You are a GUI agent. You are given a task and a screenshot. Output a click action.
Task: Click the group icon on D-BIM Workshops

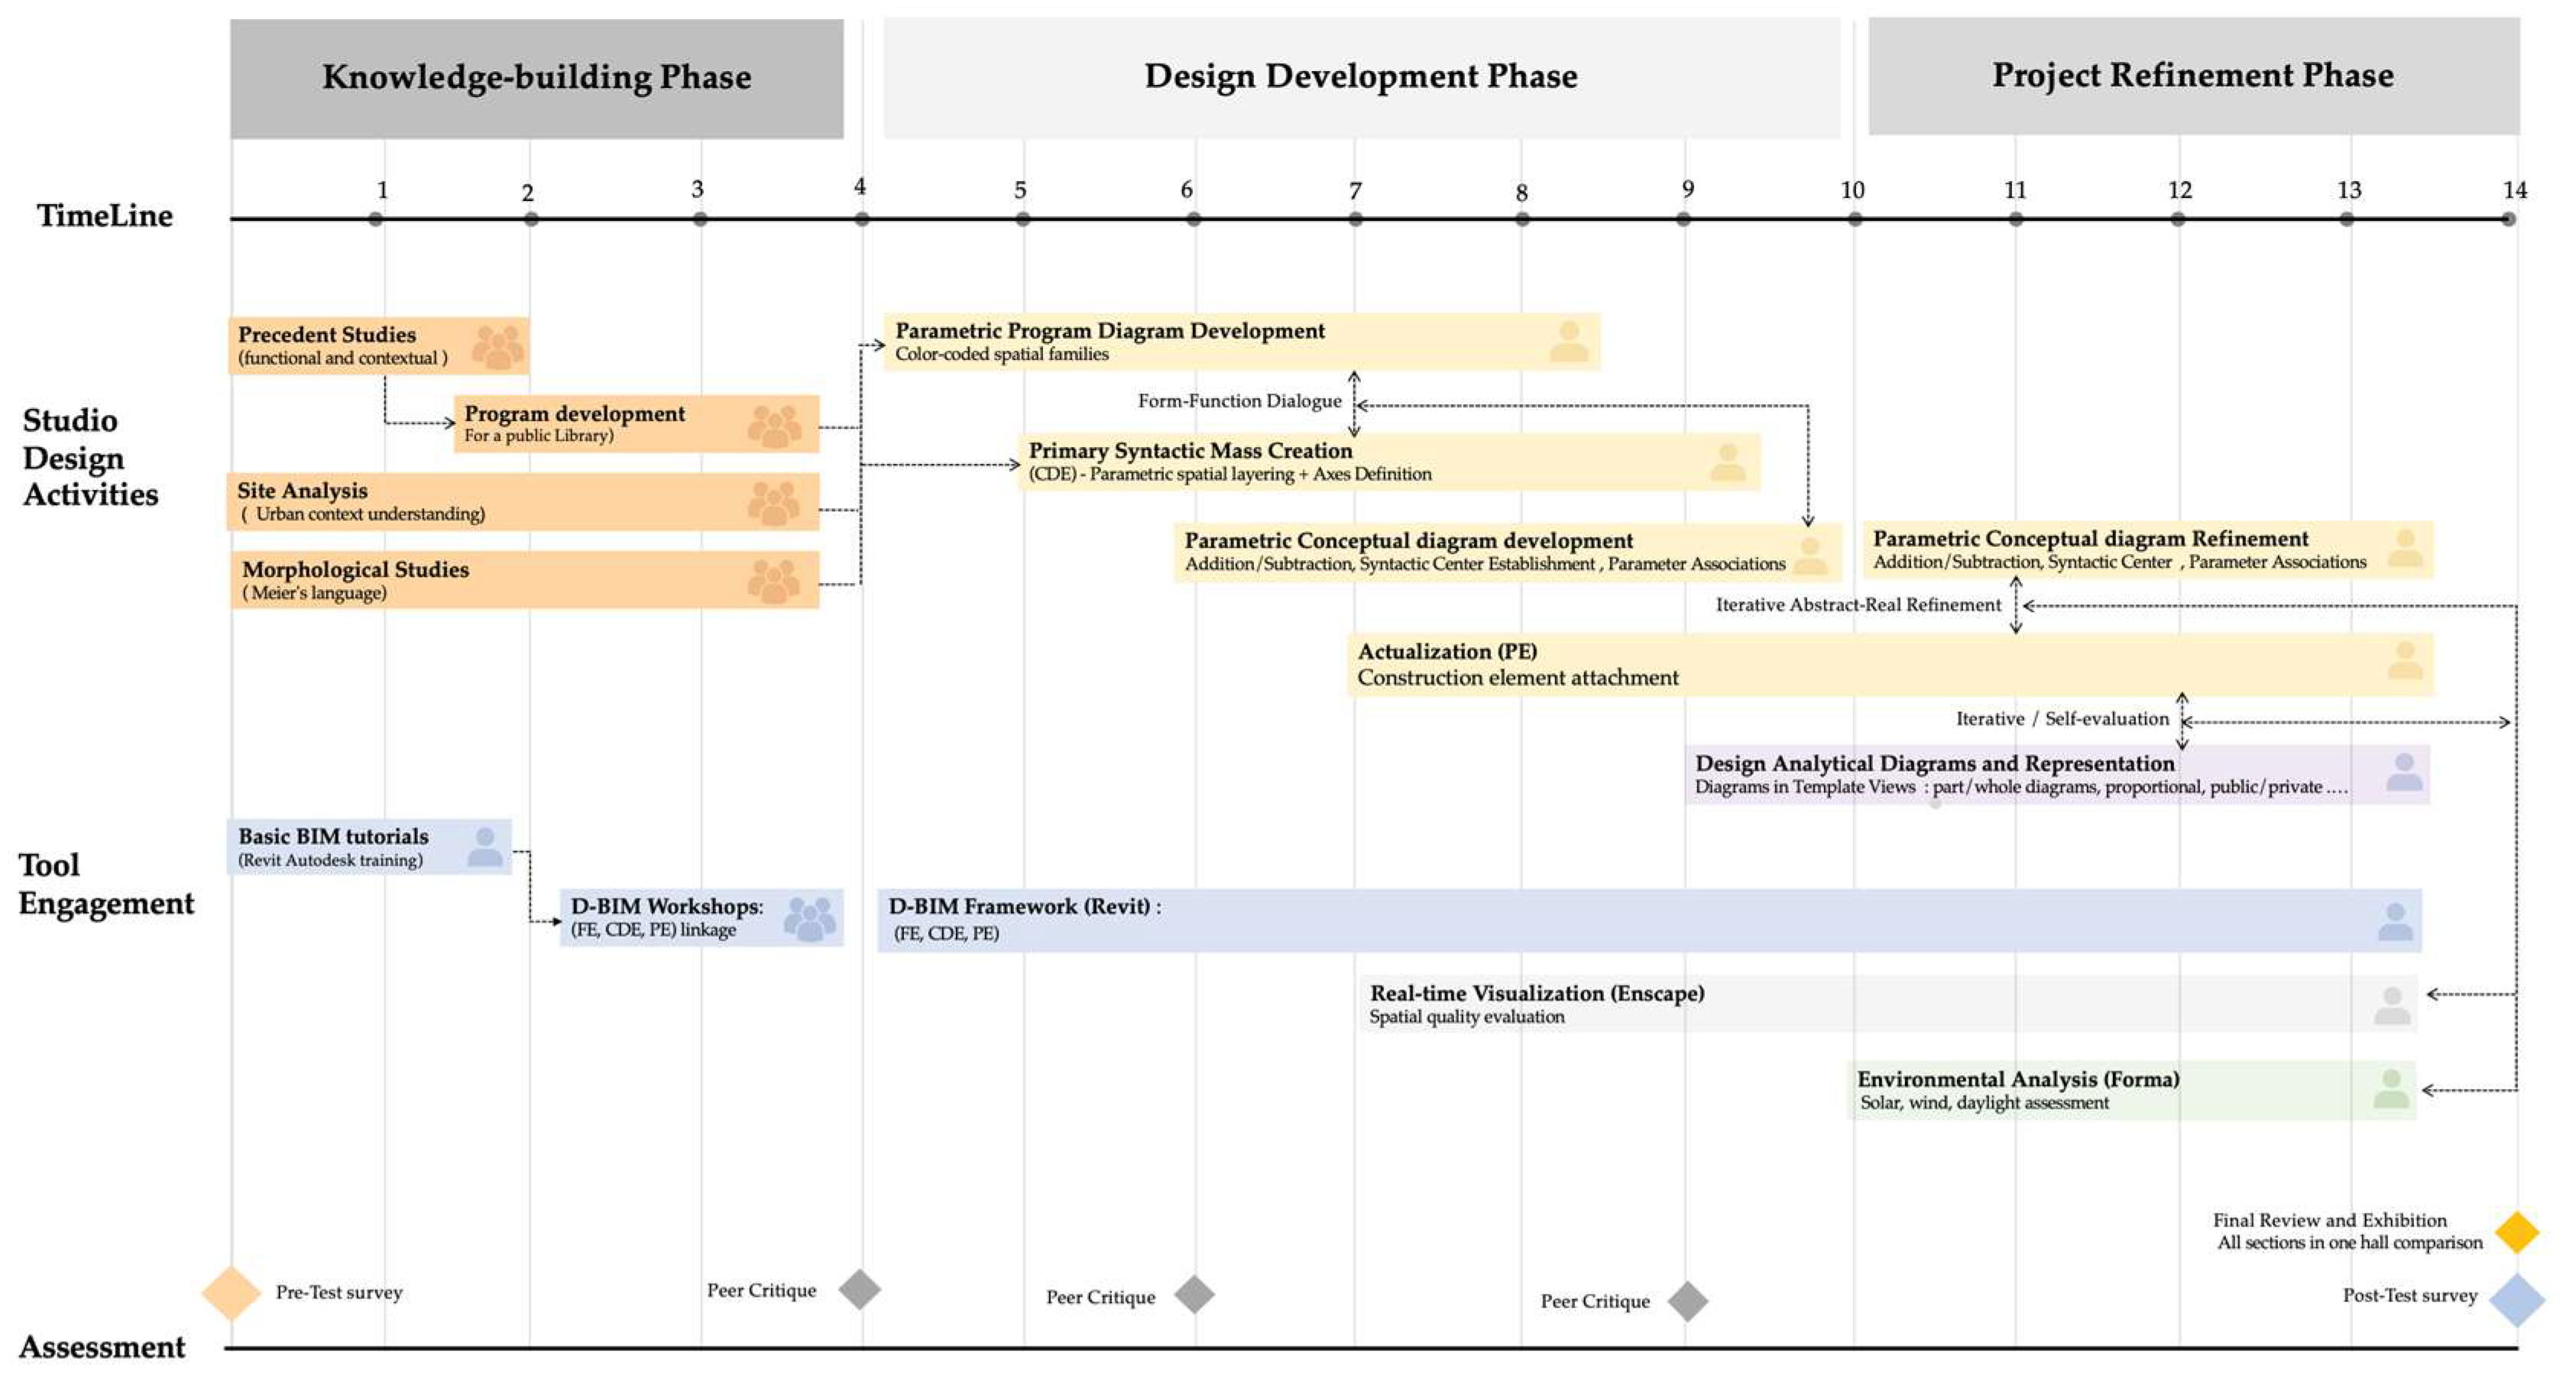coord(809,918)
